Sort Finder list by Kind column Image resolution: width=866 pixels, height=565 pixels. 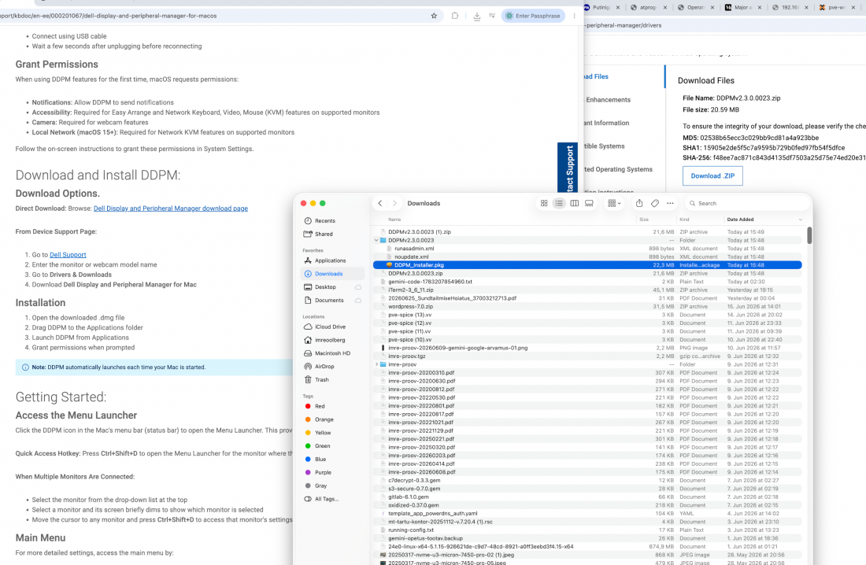pos(684,220)
